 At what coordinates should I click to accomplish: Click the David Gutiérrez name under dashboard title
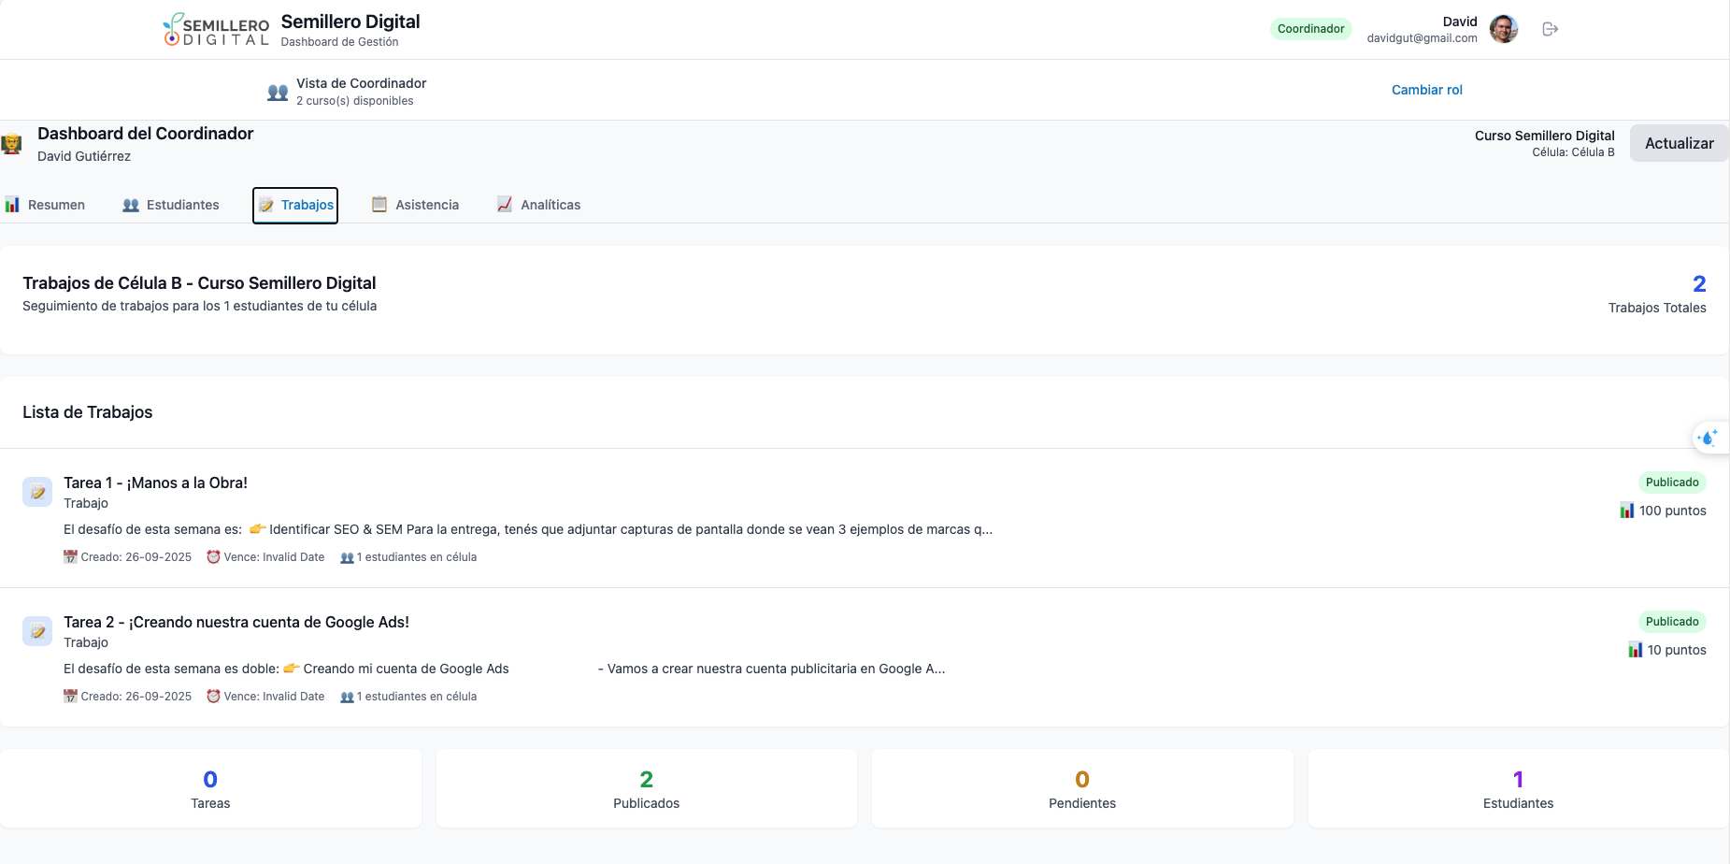(x=84, y=156)
